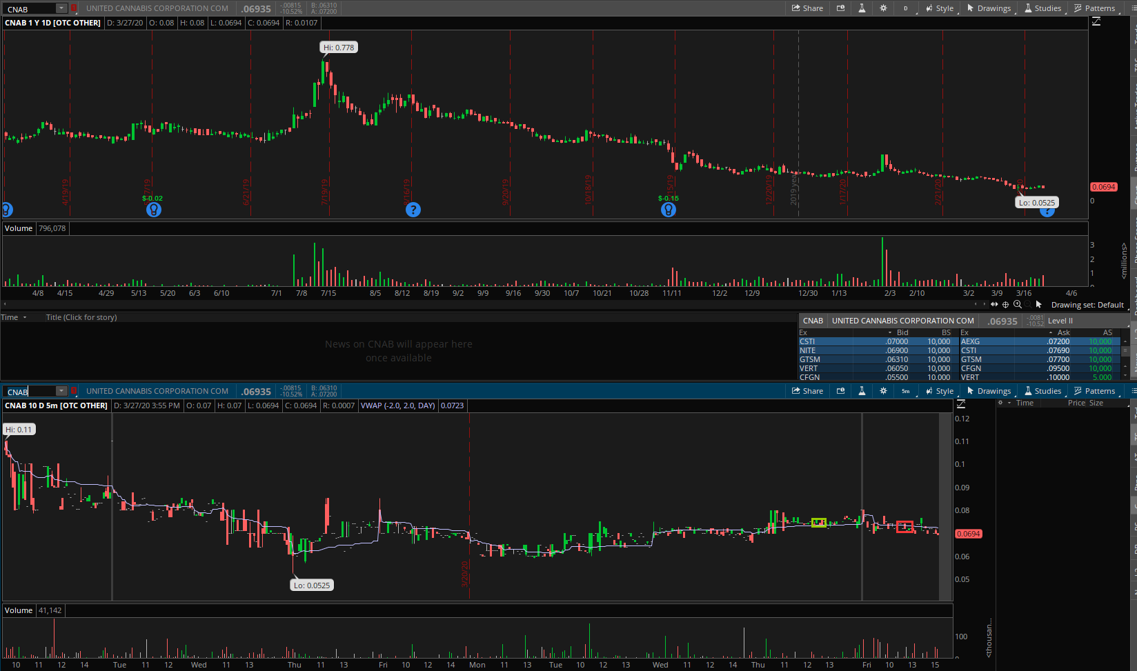This screenshot has width=1137, height=671.
Task: Open chart settings gear on top chart
Action: [x=883, y=8]
